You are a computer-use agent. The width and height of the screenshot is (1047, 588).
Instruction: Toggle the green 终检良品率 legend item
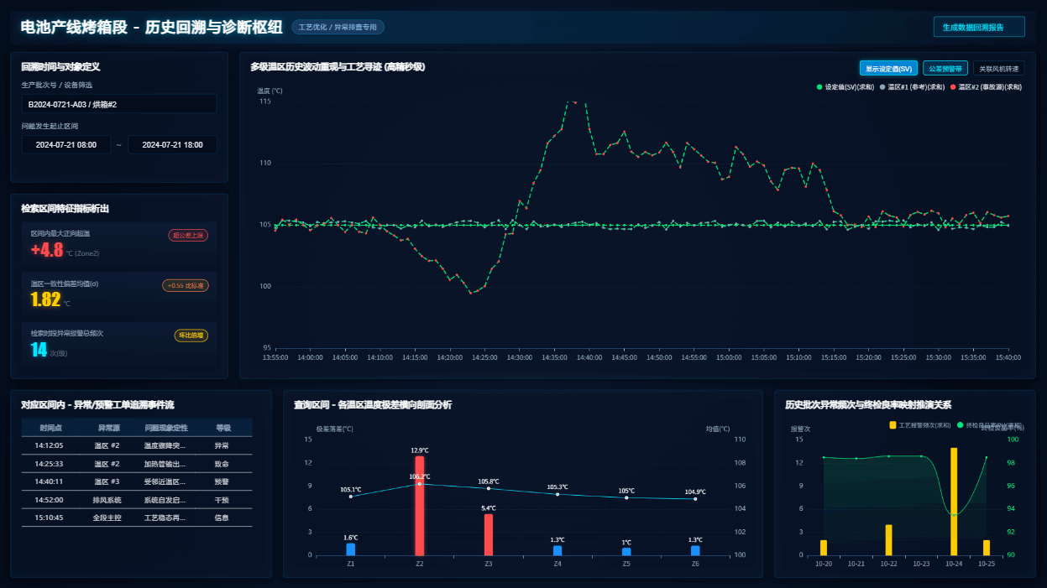click(990, 425)
